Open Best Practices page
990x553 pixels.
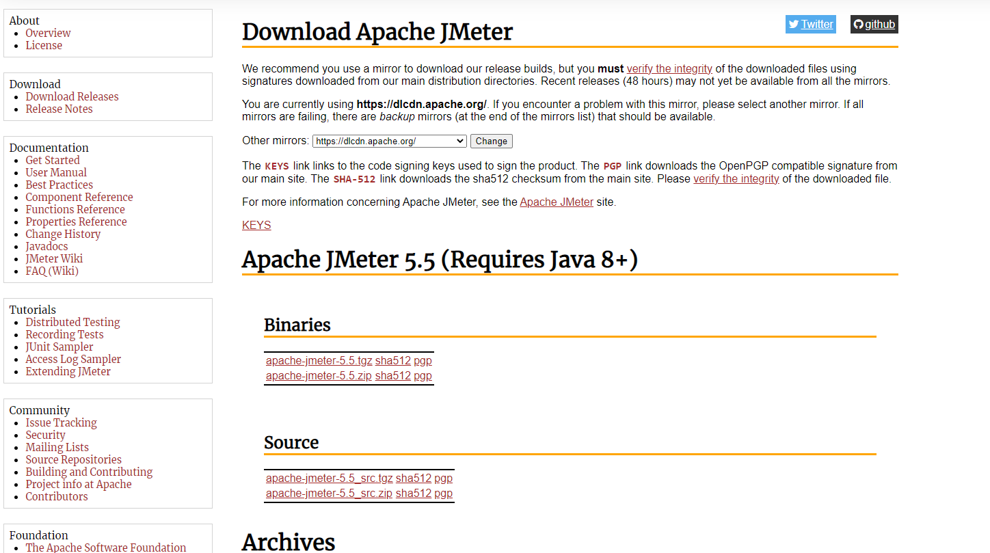(x=59, y=185)
